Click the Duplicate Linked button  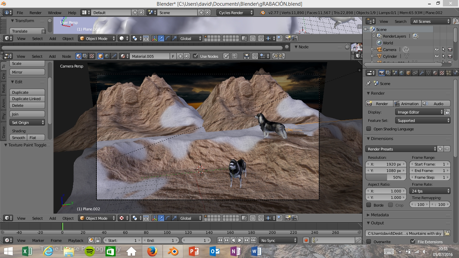pyautogui.click(x=27, y=99)
